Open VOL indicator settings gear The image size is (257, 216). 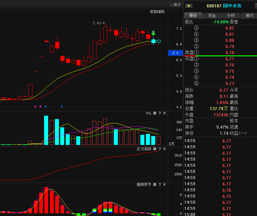(x=155, y=113)
